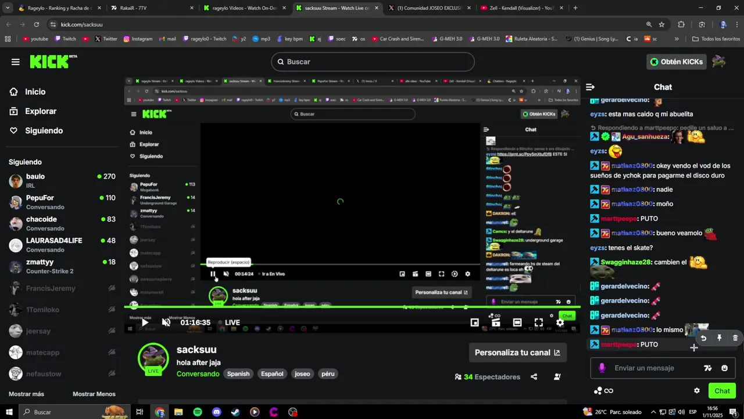744x419 pixels.
Task: Open the profile avatar next to Obtén KICKs
Action: (x=719, y=62)
